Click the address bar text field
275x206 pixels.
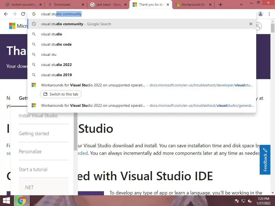pyautogui.click(x=142, y=14)
